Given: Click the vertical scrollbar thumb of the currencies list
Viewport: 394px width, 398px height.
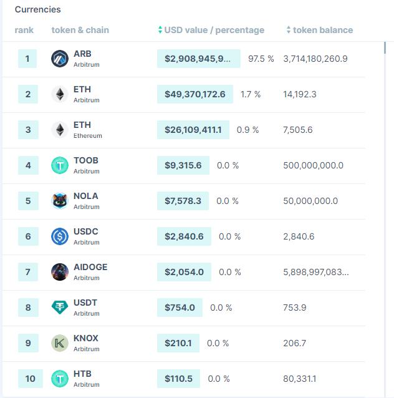Looking at the screenshot, I should pyautogui.click(x=385, y=47).
